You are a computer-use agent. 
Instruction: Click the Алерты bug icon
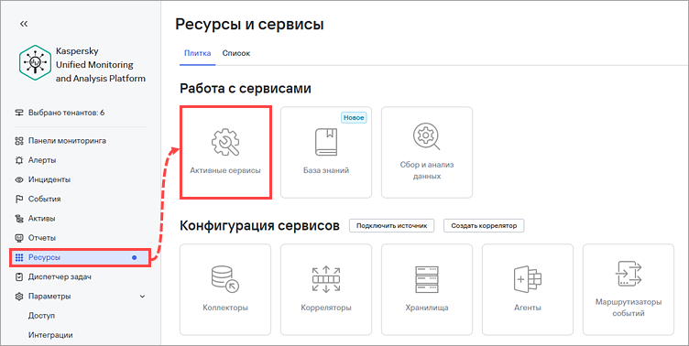tap(19, 160)
